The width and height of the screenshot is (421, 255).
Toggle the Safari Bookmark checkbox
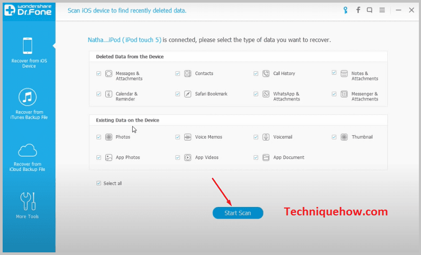click(x=178, y=94)
